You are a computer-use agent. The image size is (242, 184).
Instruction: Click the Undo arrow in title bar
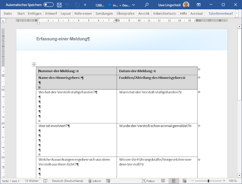pyautogui.click(x=68, y=5)
